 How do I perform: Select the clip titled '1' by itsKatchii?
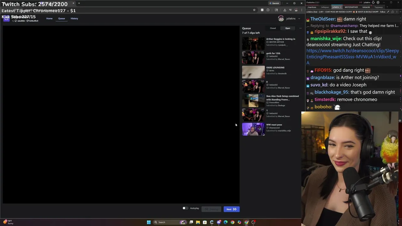(x=267, y=110)
